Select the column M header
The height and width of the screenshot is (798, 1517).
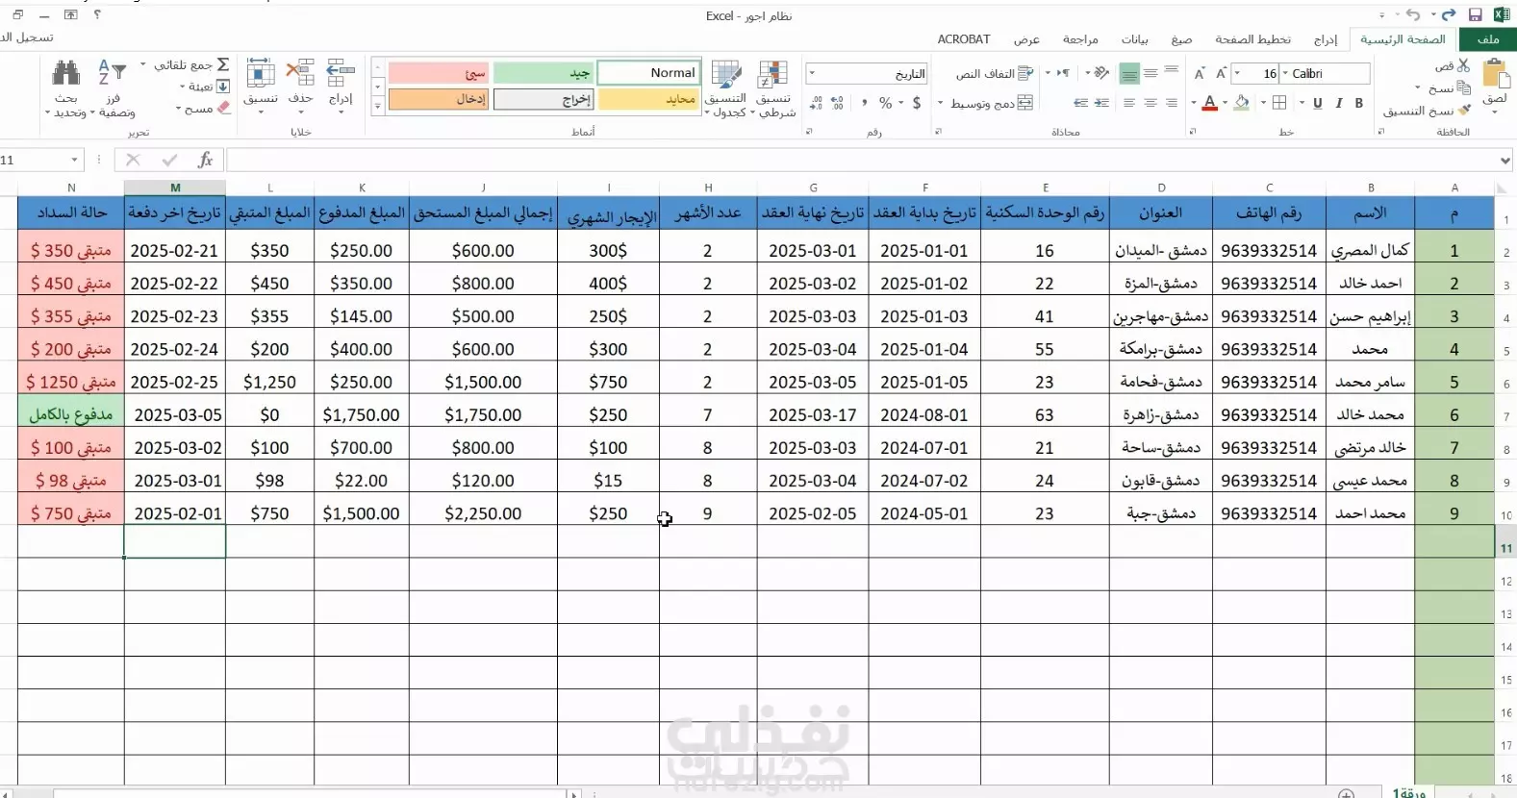pyautogui.click(x=175, y=187)
